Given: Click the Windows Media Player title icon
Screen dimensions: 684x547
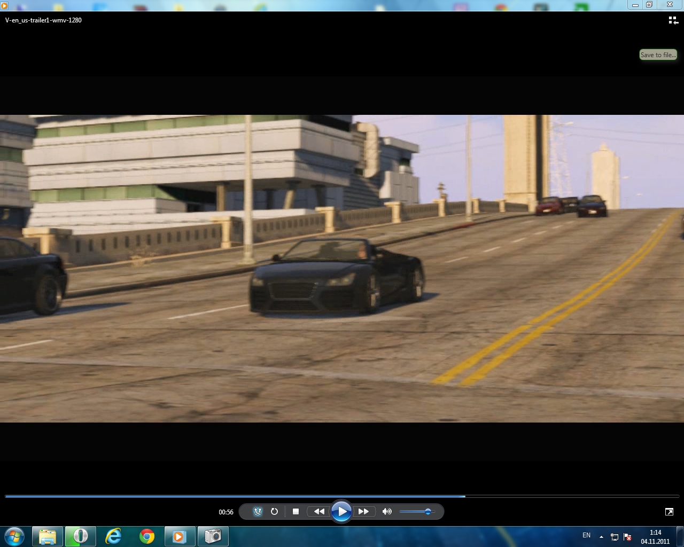Looking at the screenshot, I should (x=4, y=6).
